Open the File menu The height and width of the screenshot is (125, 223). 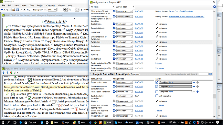pyautogui.click(x=4, y=5)
